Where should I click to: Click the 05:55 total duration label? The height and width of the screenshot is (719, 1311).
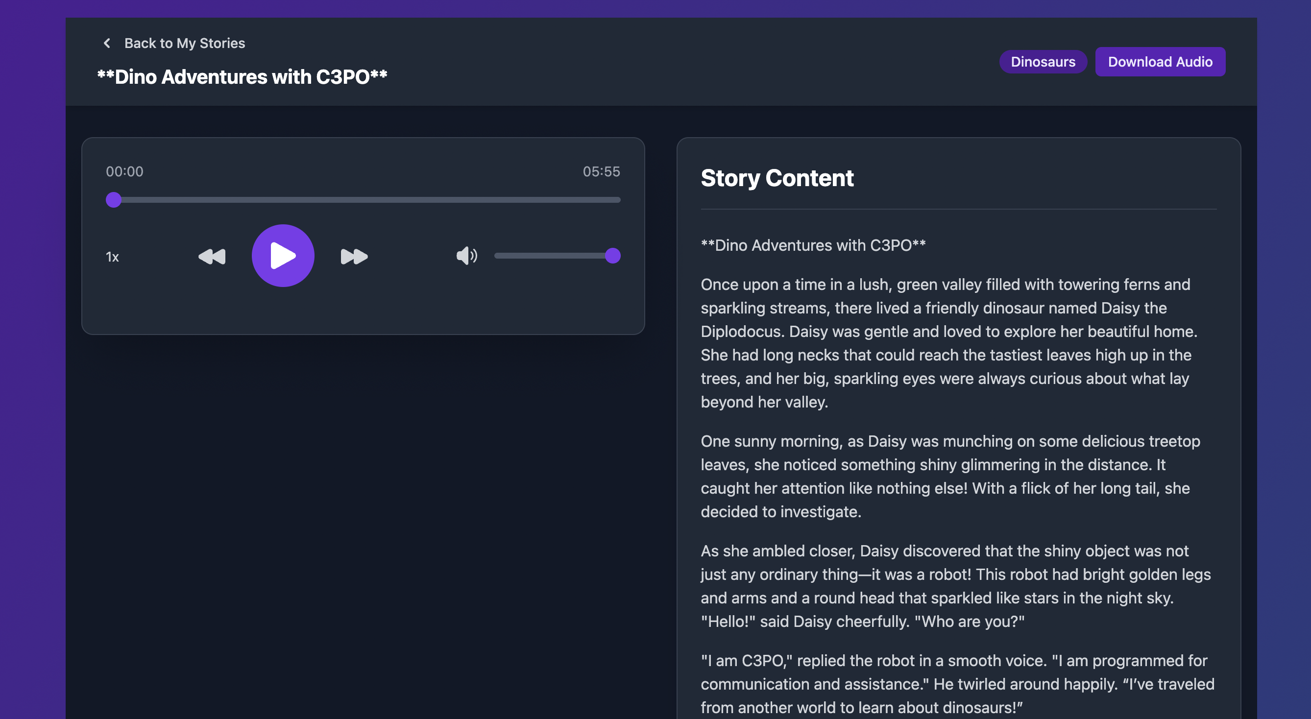(x=602, y=171)
